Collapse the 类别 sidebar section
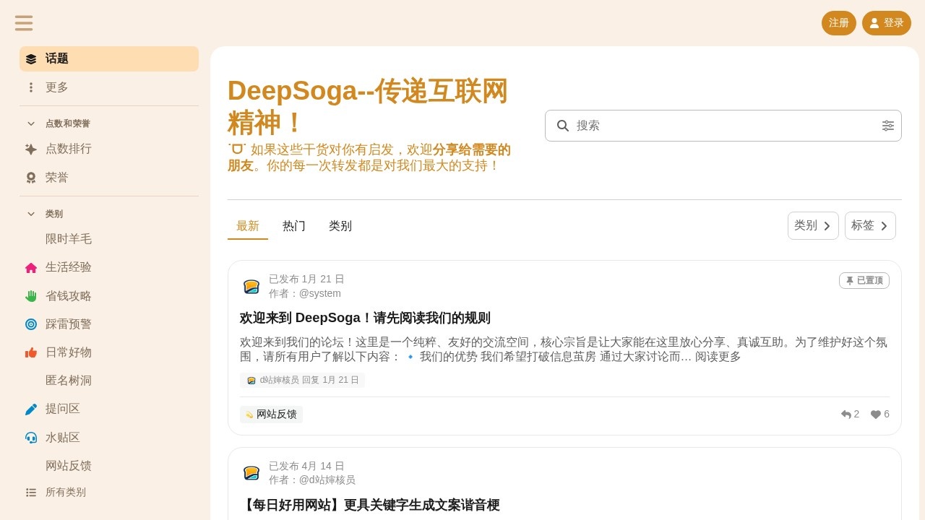Viewport: 925px width, 520px height. click(x=31, y=214)
